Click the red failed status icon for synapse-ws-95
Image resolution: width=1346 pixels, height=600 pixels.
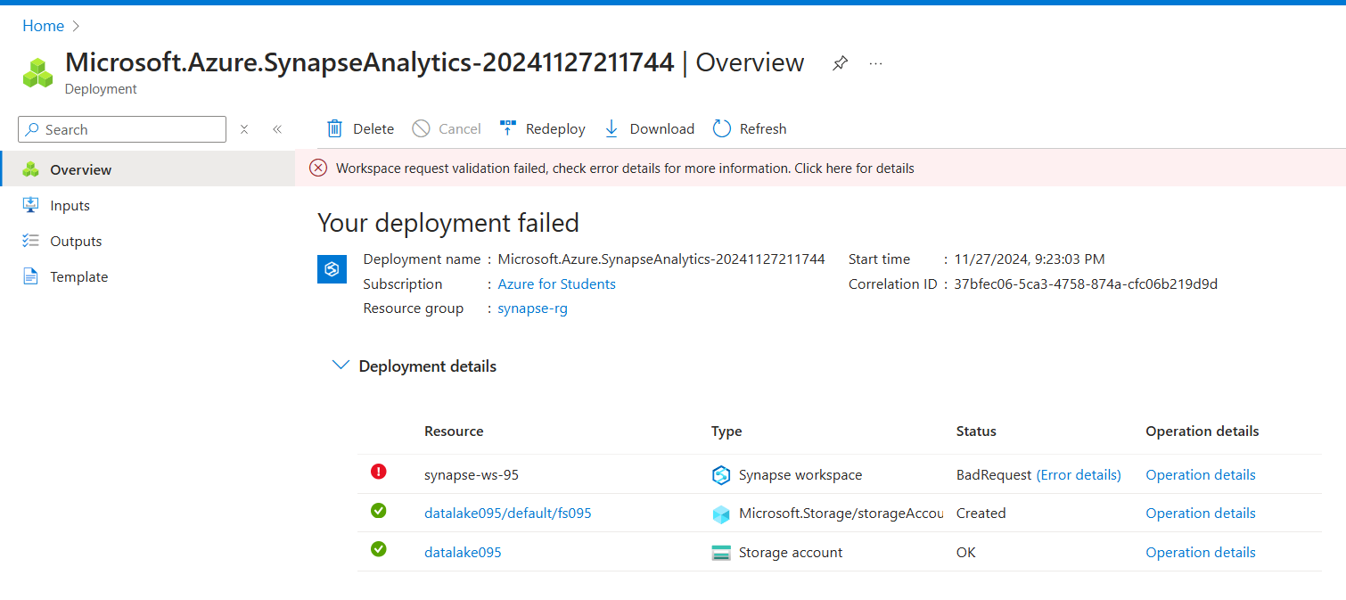[378, 472]
